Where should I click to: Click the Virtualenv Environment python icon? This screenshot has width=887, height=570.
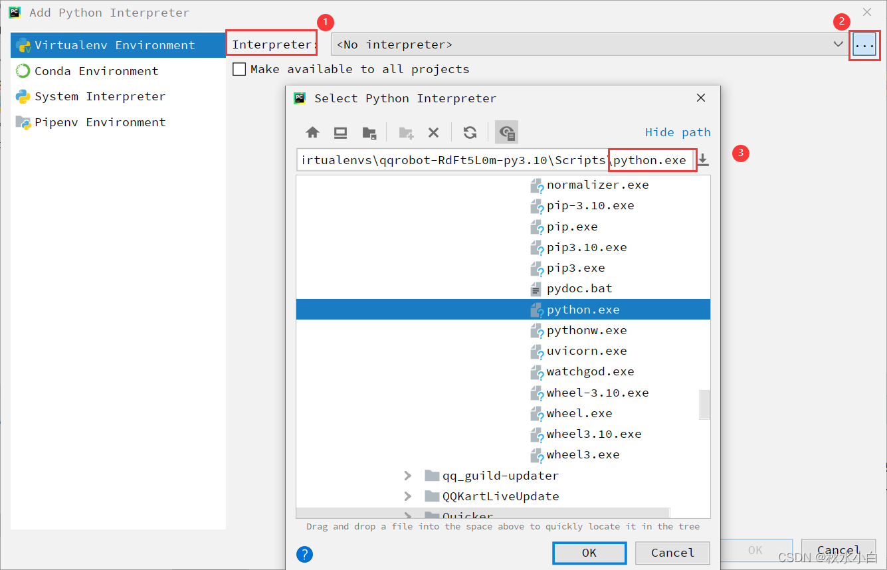[23, 45]
